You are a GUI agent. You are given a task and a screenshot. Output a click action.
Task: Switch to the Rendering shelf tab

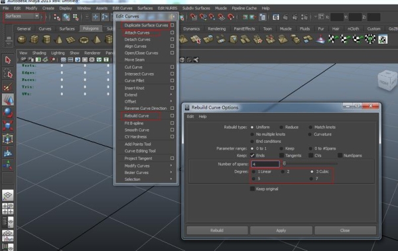[x=216, y=28]
